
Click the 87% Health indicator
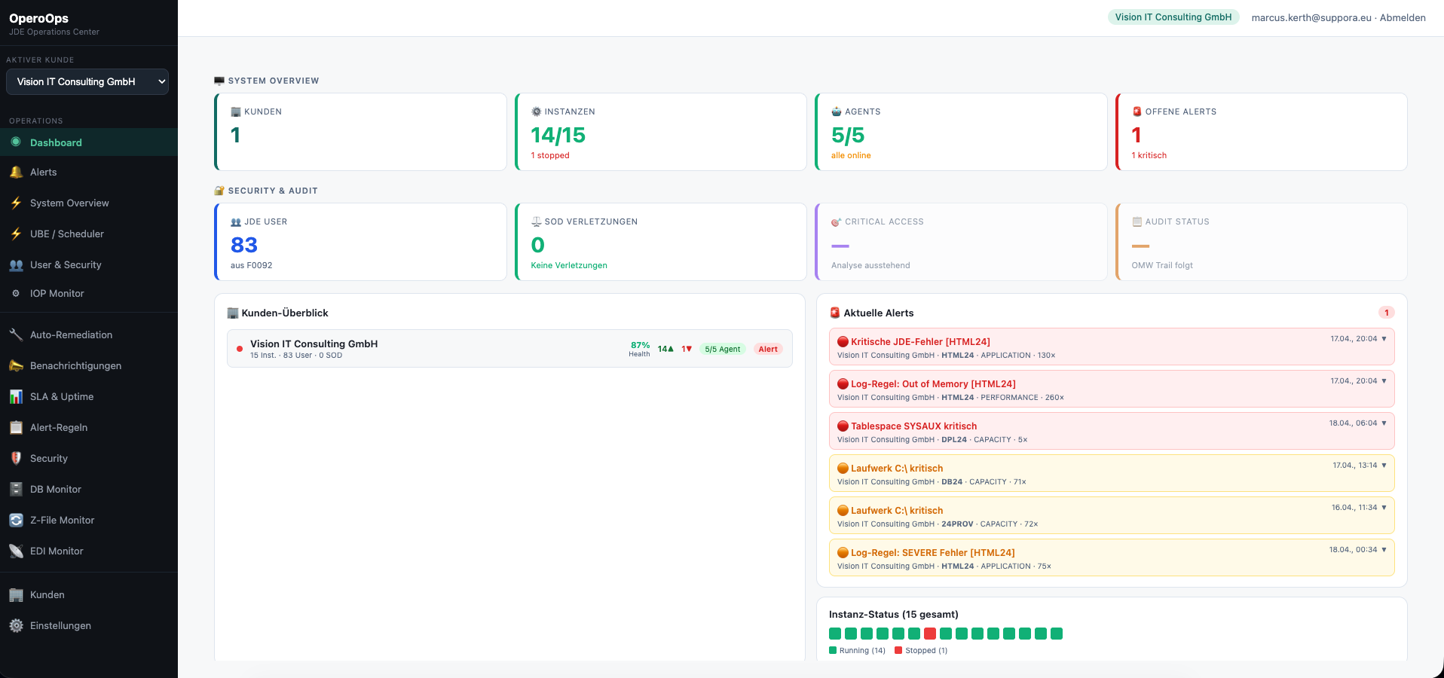639,348
